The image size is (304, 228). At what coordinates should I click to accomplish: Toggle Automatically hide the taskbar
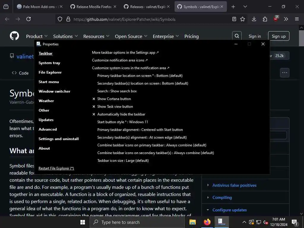coord(119,114)
